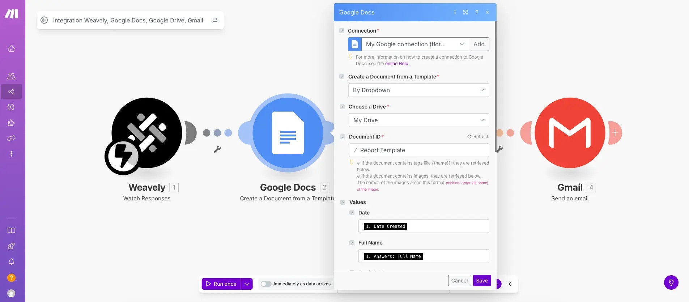689x302 pixels.
Task: Open the Connections link icon
Action: tap(11, 138)
